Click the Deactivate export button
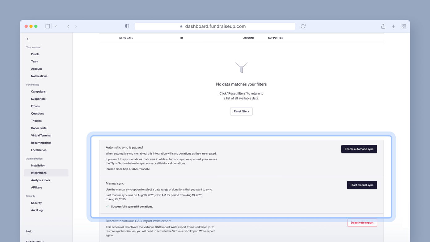The image size is (430, 242). coord(362,223)
